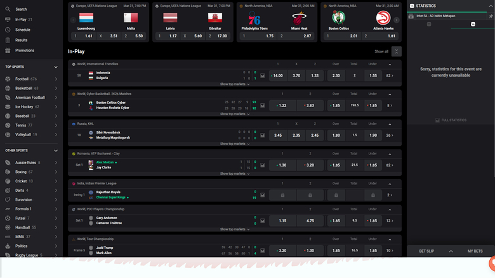495x278 pixels.
Task: Bet on Atlanta Hawks at 1.81
Action: pos(380,36)
